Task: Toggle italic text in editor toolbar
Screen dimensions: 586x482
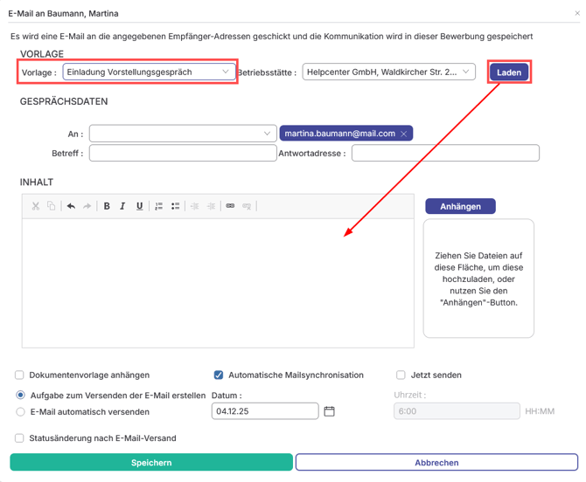Action: (122, 206)
